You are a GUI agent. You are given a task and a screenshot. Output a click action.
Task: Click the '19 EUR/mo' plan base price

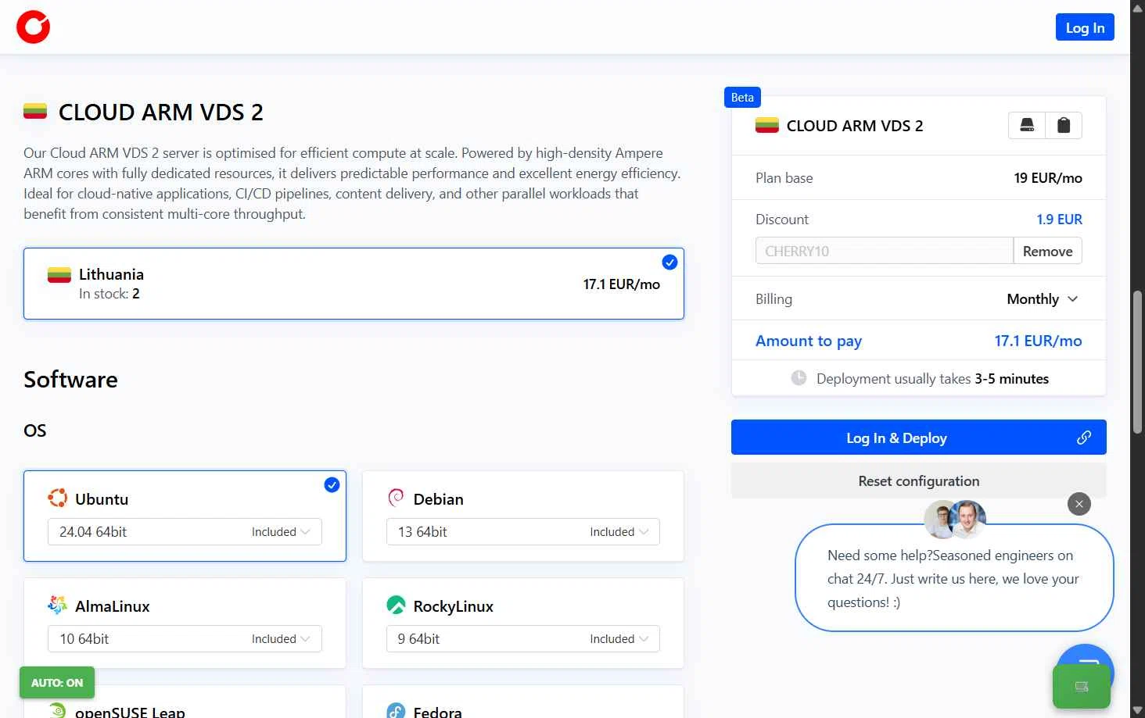click(1048, 178)
